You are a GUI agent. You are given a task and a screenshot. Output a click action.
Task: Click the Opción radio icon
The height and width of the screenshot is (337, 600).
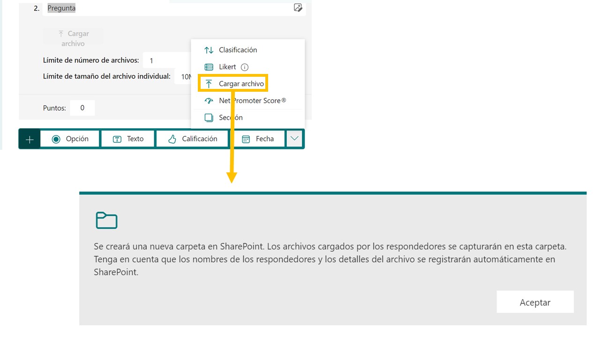pyautogui.click(x=56, y=139)
